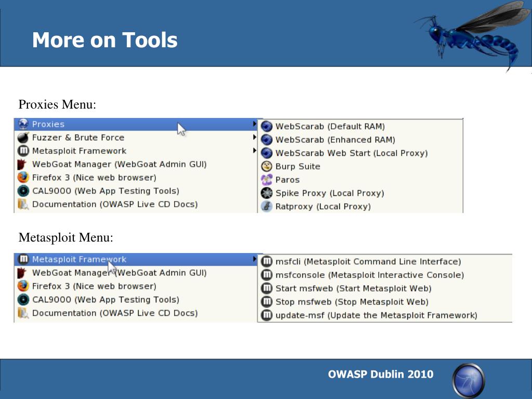Click CAL9000 icon in upper menu

23,191
